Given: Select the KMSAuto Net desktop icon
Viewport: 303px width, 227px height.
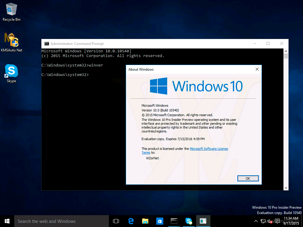Looking at the screenshot, I should [x=12, y=43].
